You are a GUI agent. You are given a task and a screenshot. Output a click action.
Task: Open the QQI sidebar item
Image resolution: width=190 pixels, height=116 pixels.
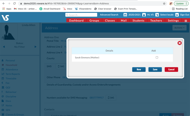8,87
